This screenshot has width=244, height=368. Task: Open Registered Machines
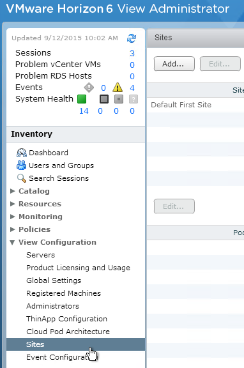tap(64, 293)
